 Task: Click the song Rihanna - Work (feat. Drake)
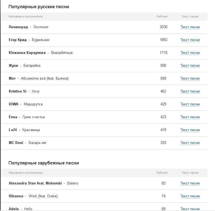coord(33,196)
